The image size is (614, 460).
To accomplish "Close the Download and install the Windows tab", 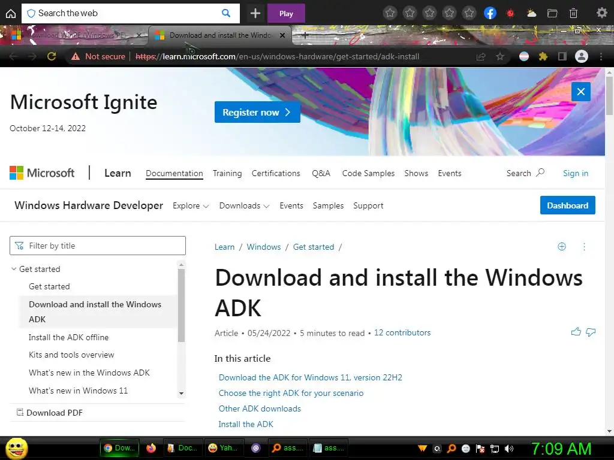I will pos(282,35).
